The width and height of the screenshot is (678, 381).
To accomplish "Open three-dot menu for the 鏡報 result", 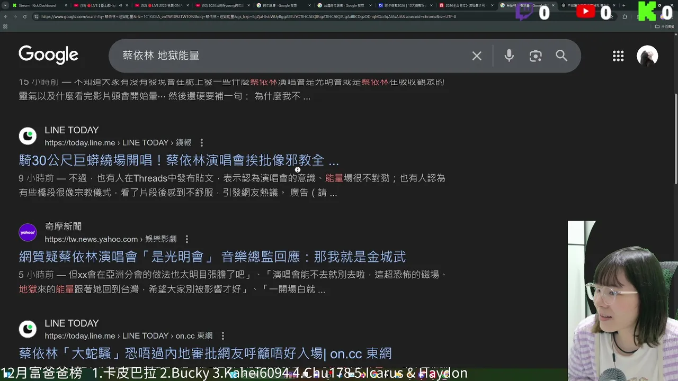I will click(201, 143).
